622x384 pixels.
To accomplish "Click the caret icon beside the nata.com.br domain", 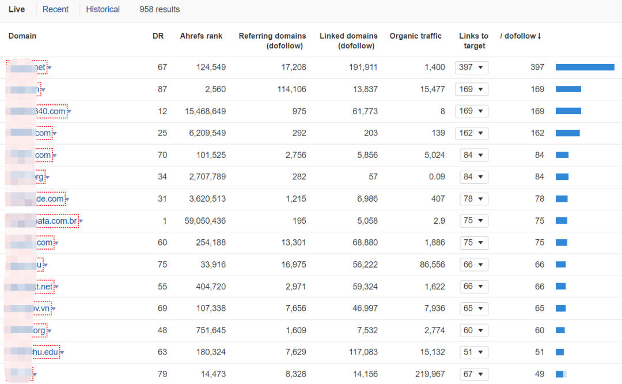I will pos(81,221).
